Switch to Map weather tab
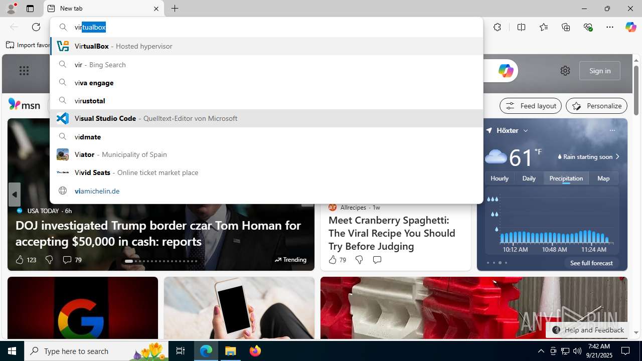 click(x=603, y=178)
